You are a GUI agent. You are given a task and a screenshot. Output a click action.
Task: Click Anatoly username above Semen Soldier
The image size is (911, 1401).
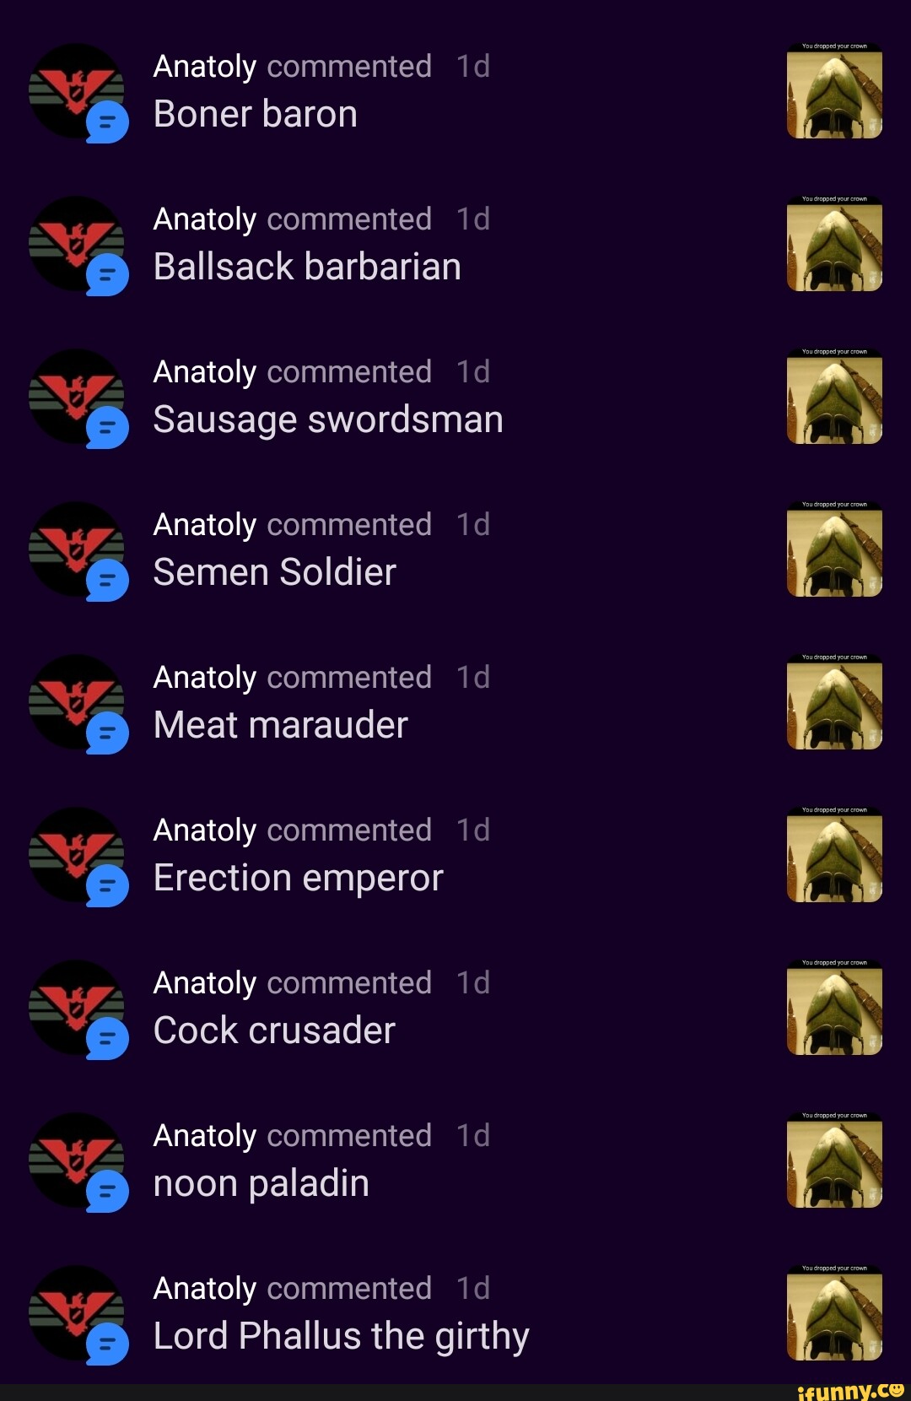pyautogui.click(x=205, y=525)
